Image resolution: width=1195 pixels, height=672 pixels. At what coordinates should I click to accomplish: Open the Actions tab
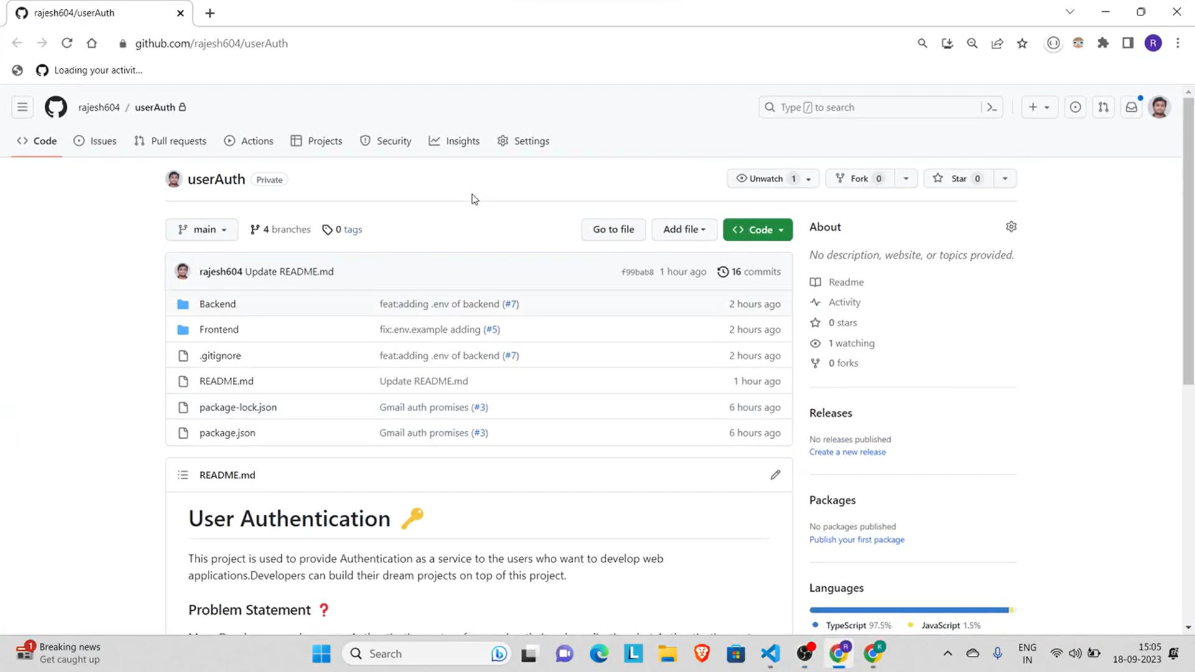(x=249, y=141)
